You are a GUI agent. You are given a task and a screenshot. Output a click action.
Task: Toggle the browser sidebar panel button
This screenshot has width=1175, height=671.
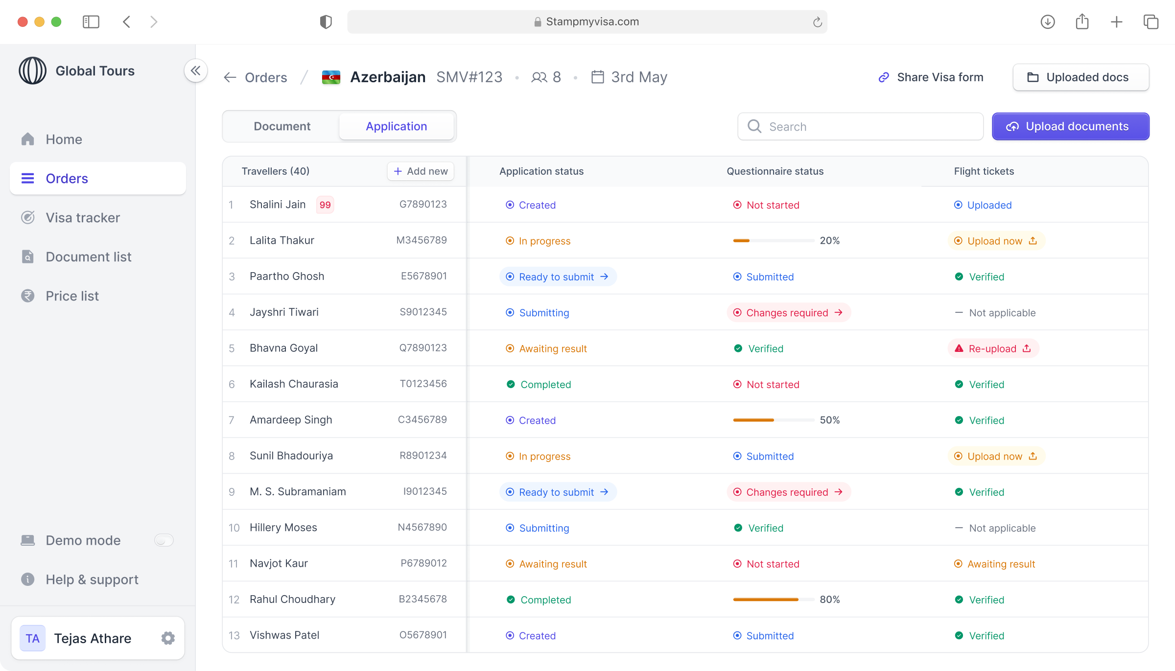pyautogui.click(x=91, y=22)
